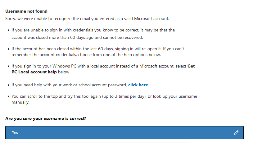The image size is (253, 144).
Task: Click the bullet dot before "If the account has"
Action: click(x=8, y=49)
